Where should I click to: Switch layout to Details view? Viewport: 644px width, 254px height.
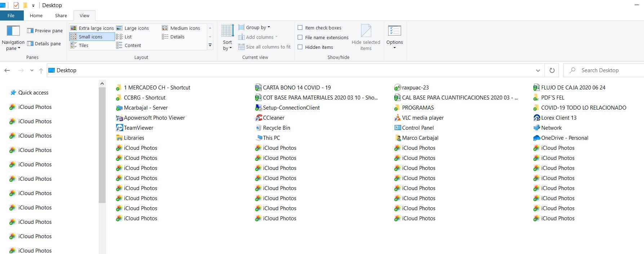[173, 37]
